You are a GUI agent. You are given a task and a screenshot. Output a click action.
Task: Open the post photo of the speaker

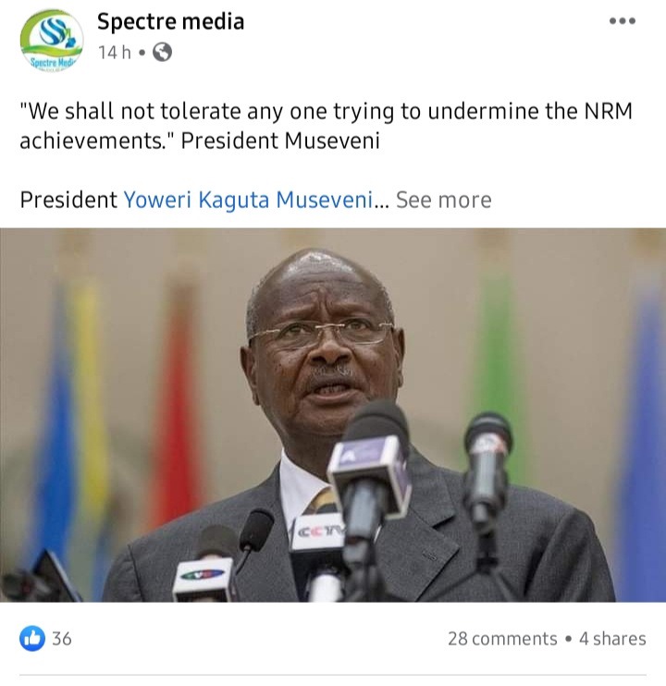[333, 415]
